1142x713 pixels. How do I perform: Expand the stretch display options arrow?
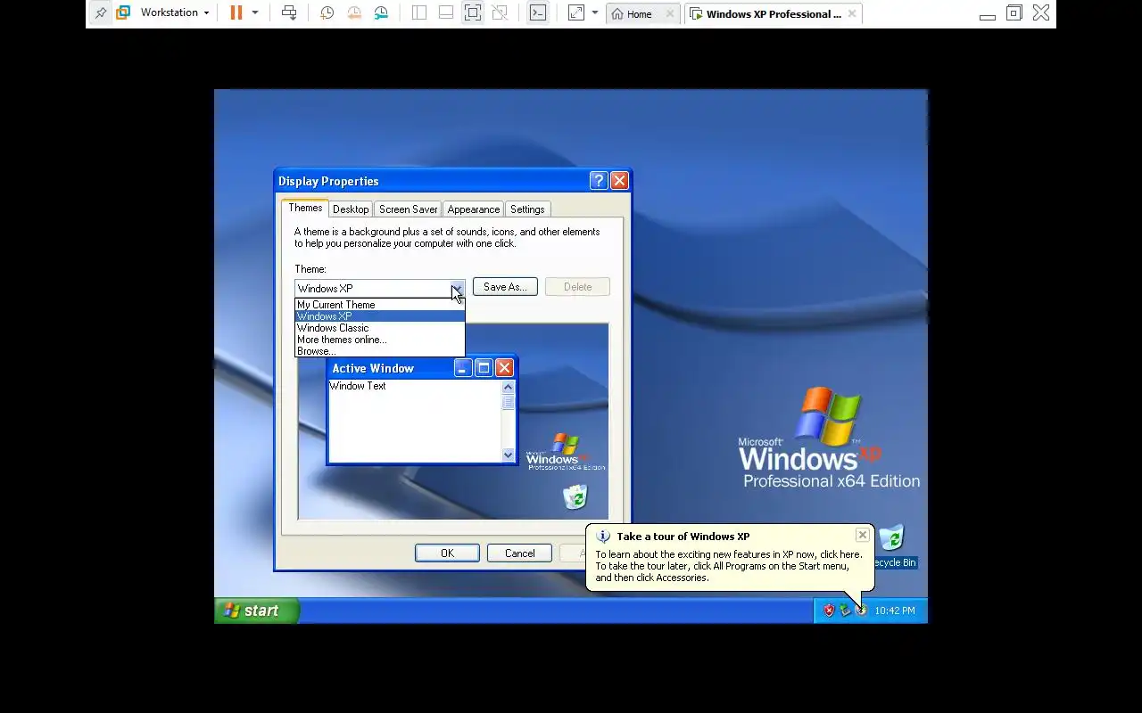[595, 13]
